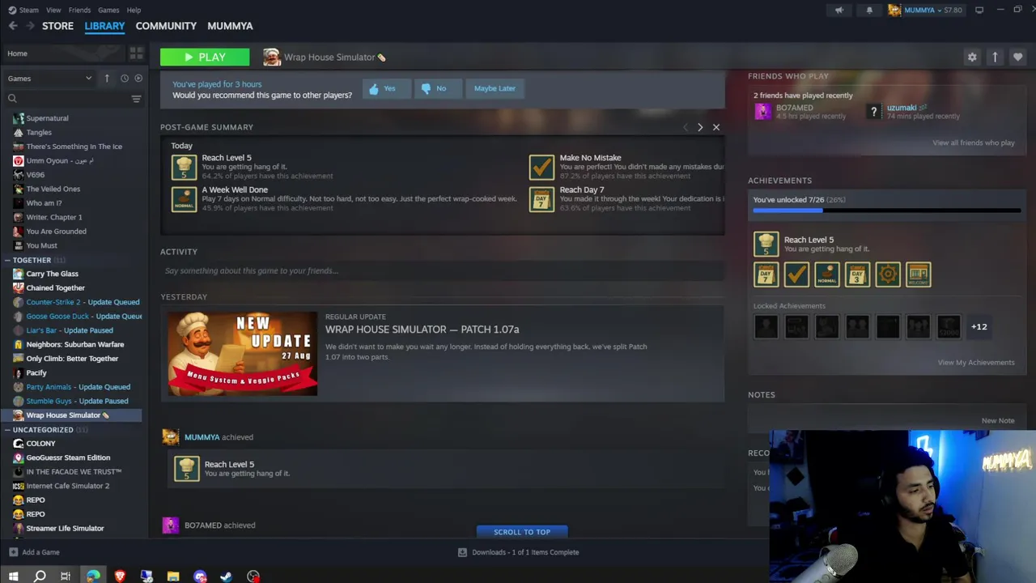
Task: Collapse the TOGETHER collection
Action: (x=7, y=260)
